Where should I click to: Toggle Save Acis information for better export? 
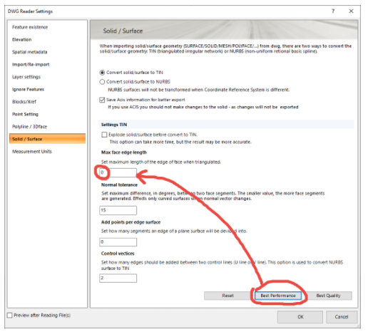(102, 100)
